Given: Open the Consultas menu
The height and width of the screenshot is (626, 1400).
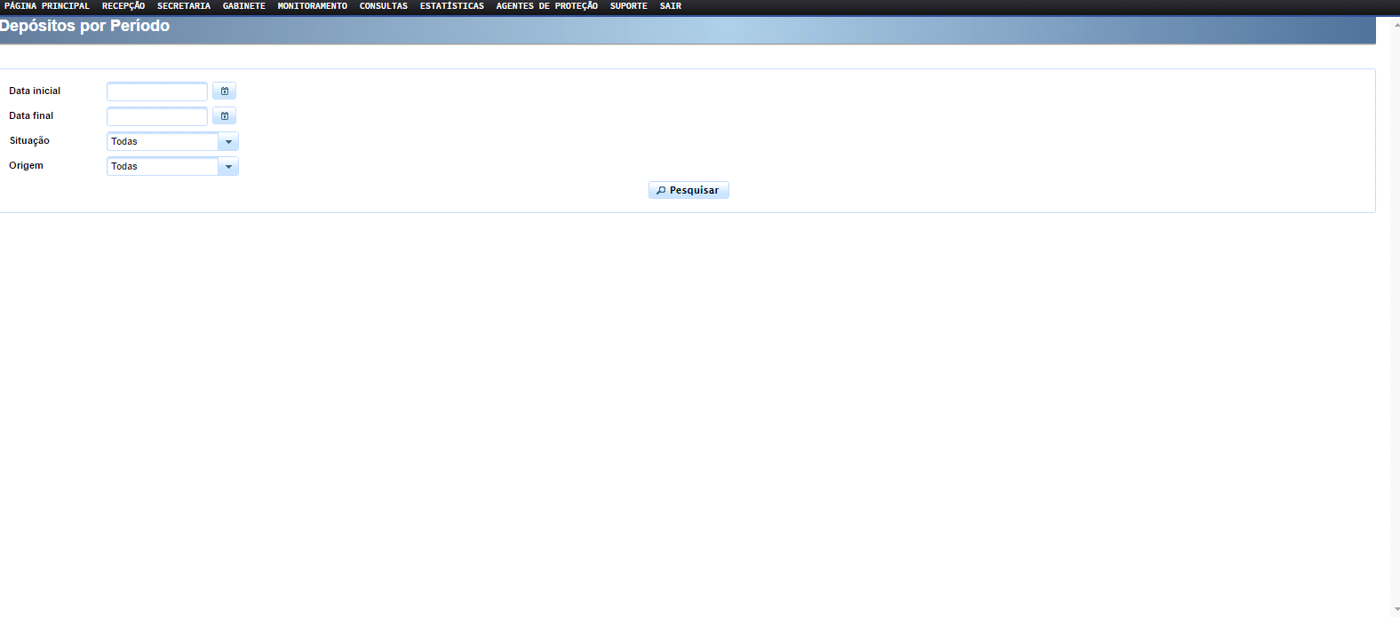Looking at the screenshot, I should (384, 6).
